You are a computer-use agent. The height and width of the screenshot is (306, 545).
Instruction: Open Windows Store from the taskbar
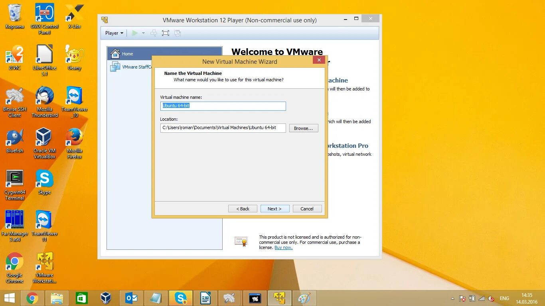point(82,298)
